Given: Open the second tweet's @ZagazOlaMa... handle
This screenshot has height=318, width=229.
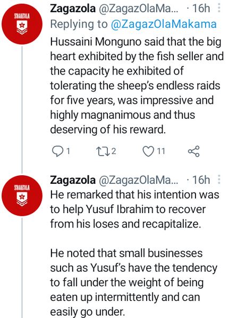Looking at the screenshot, I should [139, 180].
